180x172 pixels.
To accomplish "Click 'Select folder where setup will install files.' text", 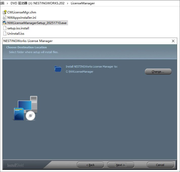I will tap(34, 52).
